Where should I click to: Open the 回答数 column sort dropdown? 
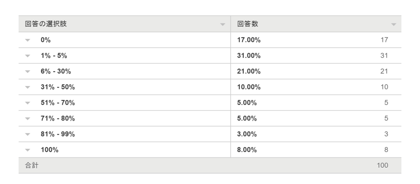pyautogui.click(x=393, y=25)
